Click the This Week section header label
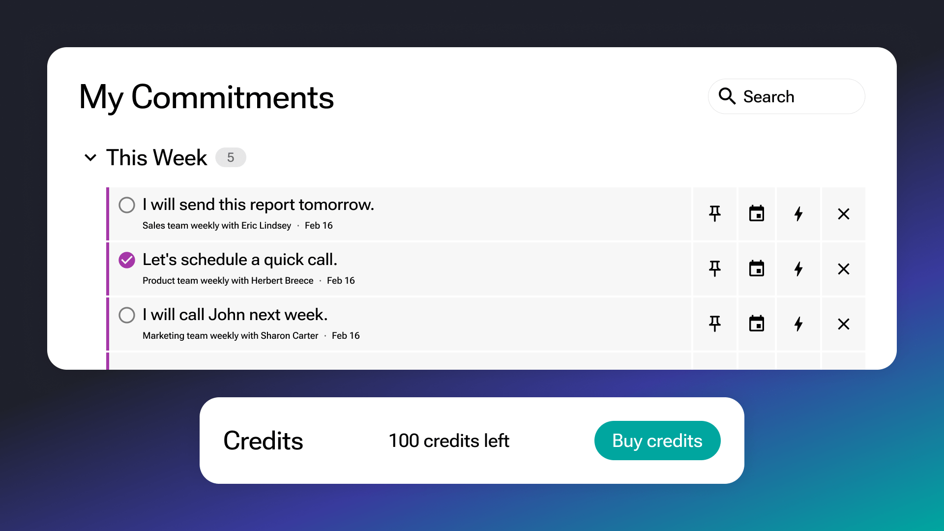 coord(156,156)
